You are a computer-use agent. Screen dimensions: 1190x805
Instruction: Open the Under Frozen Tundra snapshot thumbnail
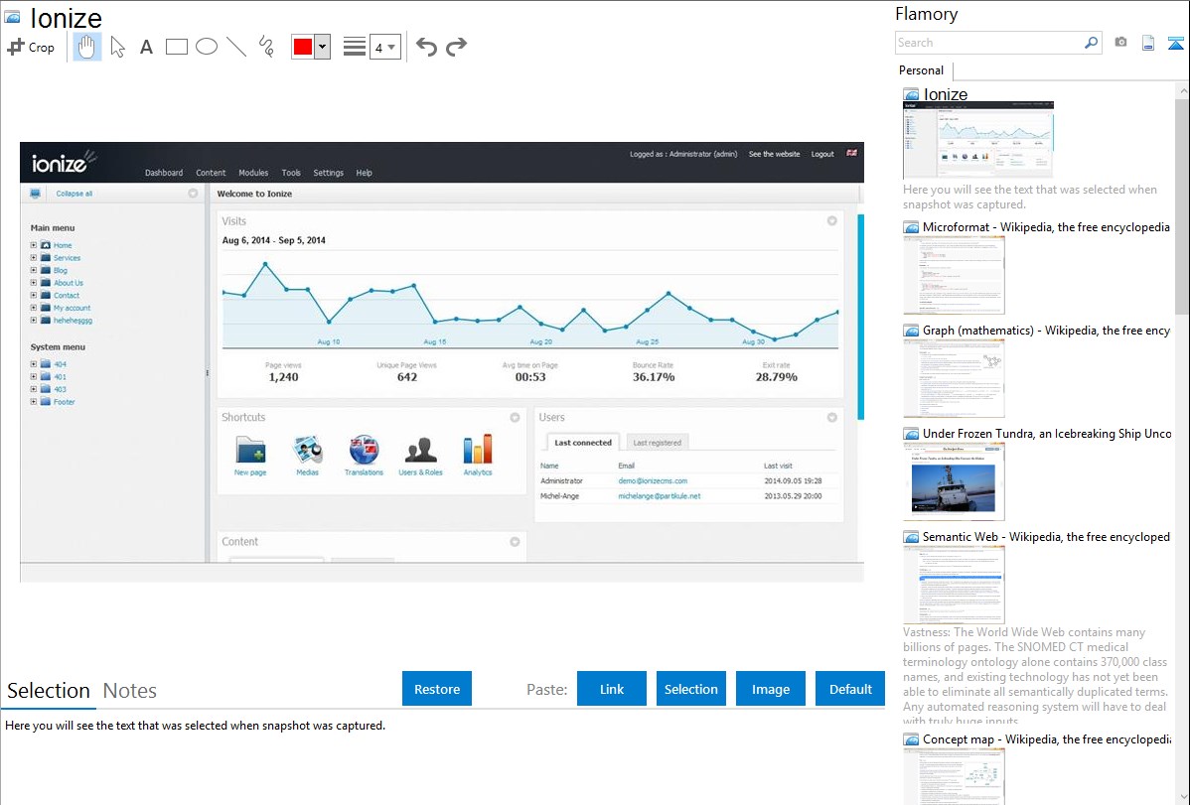[954, 481]
